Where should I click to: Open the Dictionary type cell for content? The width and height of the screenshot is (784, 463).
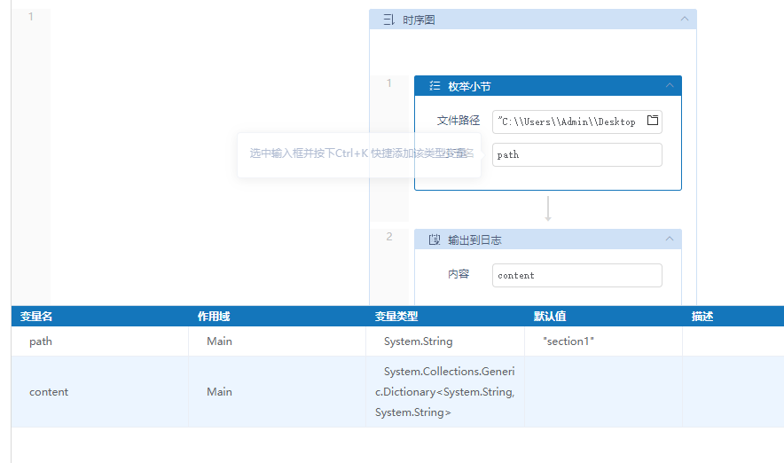[x=444, y=391]
